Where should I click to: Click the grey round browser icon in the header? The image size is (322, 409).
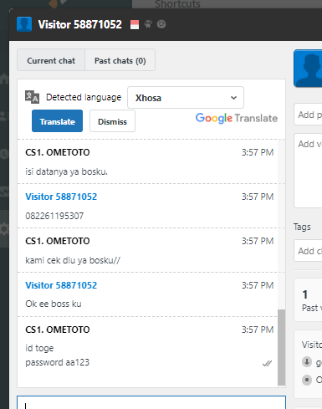point(161,24)
